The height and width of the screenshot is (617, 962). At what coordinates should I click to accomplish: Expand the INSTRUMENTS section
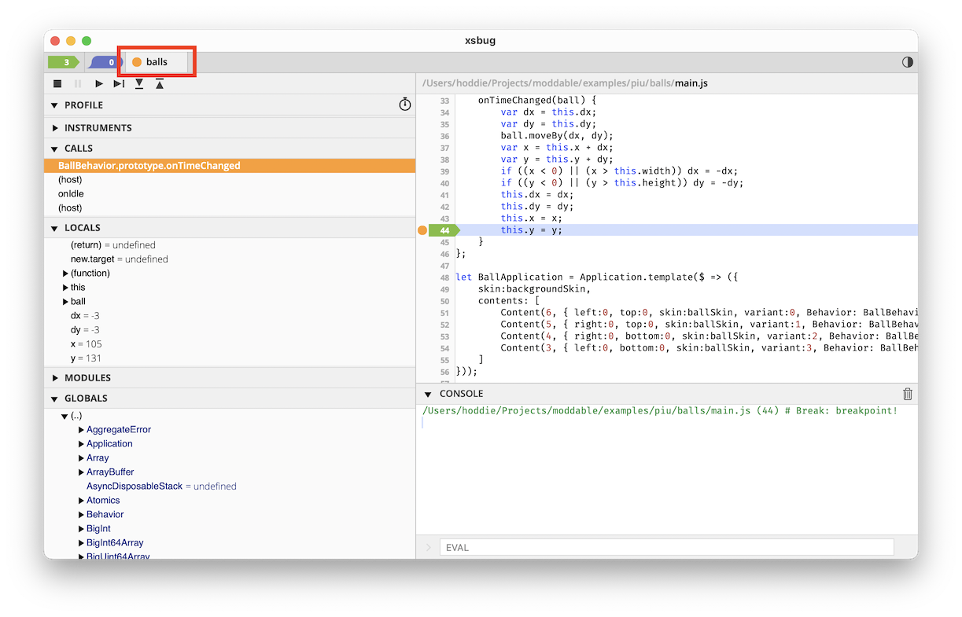pos(55,128)
